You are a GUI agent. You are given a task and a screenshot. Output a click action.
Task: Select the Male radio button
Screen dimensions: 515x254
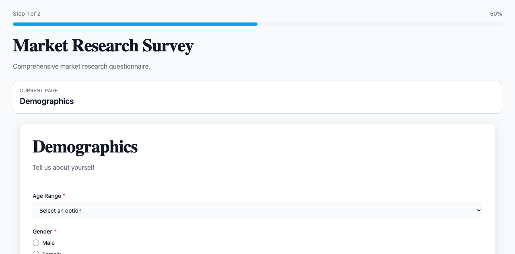36,243
